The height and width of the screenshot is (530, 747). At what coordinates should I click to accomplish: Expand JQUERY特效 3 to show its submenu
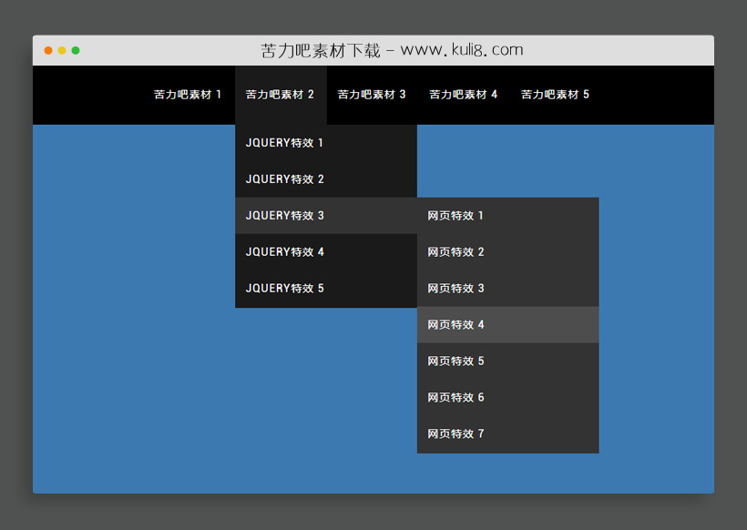[x=285, y=215]
